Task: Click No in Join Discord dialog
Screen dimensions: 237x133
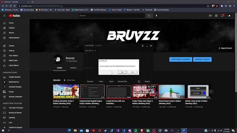Action: click(133, 72)
